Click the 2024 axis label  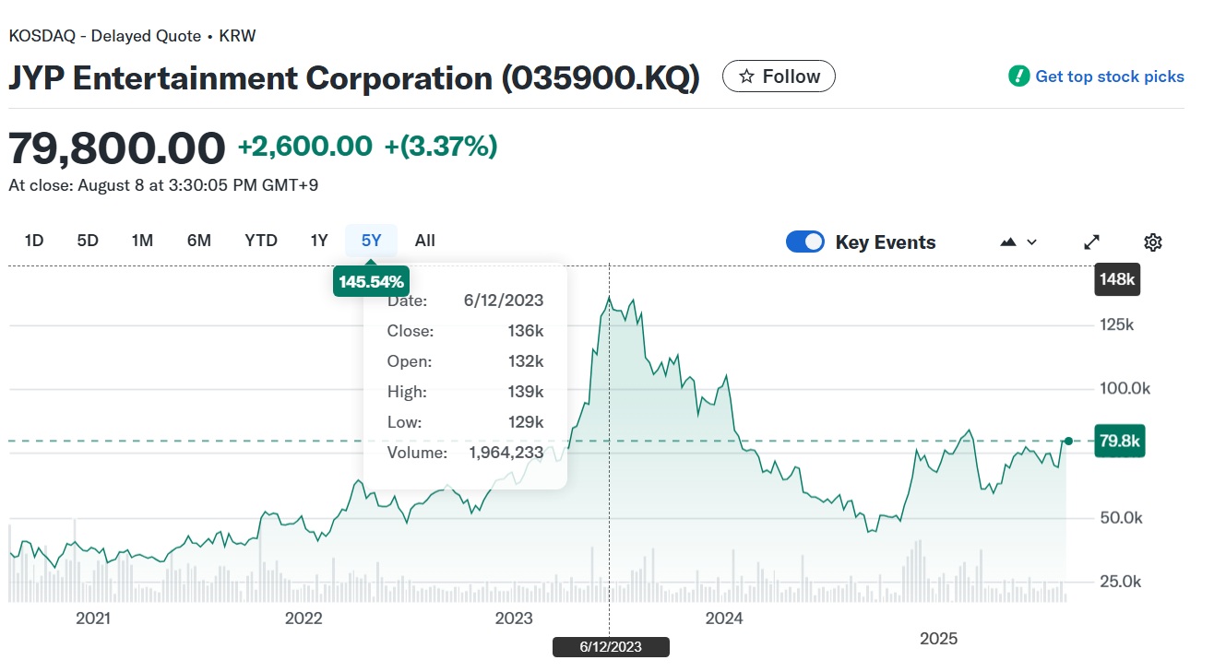724,619
